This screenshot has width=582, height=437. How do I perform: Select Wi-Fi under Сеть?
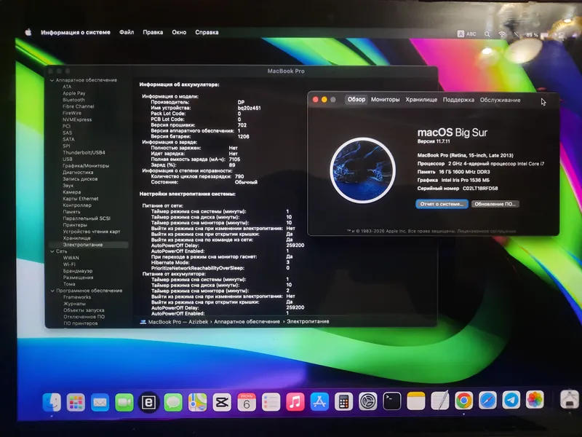(69, 264)
